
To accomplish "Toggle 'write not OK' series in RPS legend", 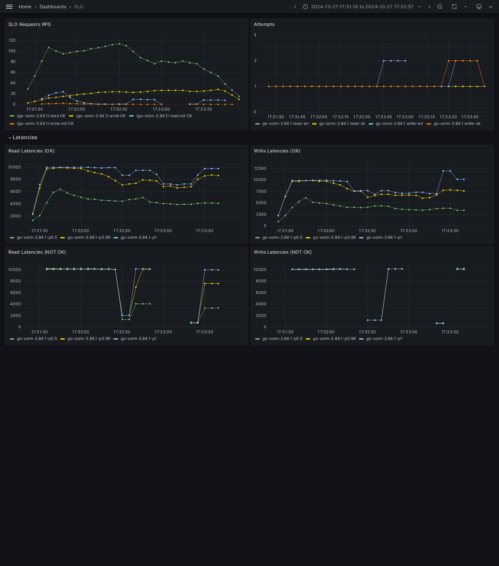I will click(45, 124).
